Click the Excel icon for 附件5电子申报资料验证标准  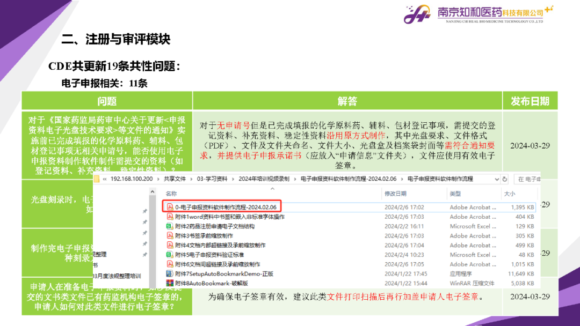[169, 255]
